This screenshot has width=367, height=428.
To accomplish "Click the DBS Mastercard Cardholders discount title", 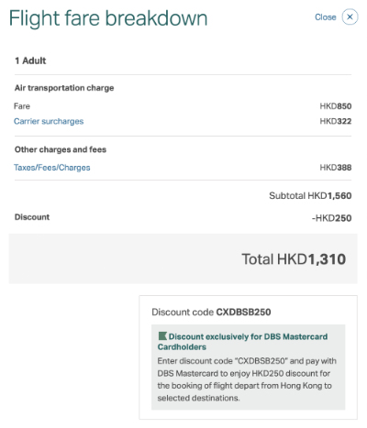I will [x=242, y=342].
